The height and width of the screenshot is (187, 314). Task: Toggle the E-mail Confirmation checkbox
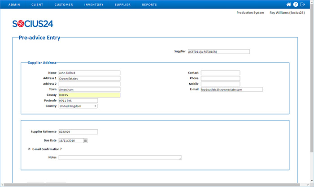tap(29, 149)
